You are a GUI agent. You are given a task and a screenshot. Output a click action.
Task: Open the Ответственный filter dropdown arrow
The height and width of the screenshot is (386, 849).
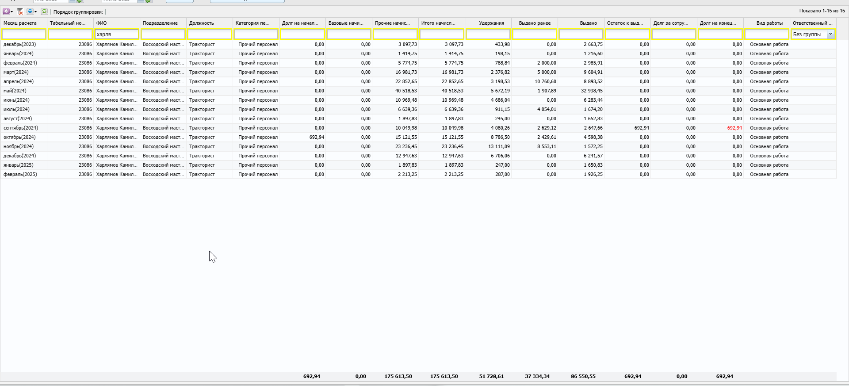[830, 34]
